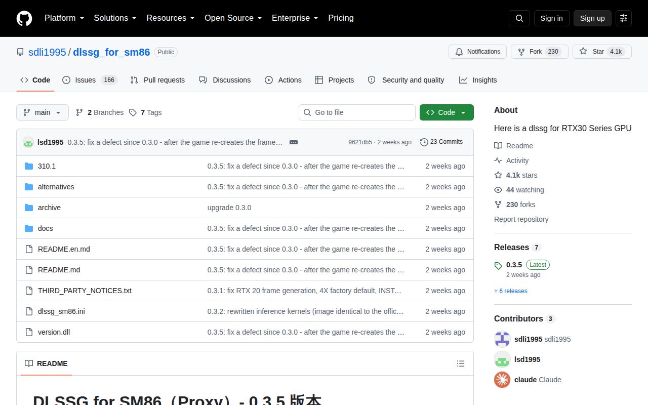Screen dimensions: 648x405
Task: Open the README.en.md file
Action: 64,249
